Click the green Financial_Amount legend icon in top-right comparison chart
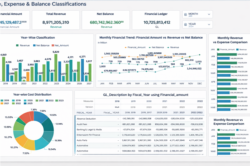 click(218, 50)
